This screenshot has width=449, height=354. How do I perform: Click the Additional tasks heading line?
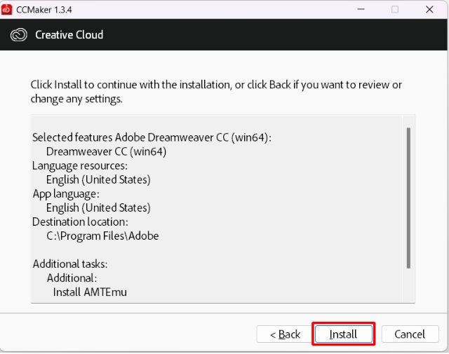point(70,264)
